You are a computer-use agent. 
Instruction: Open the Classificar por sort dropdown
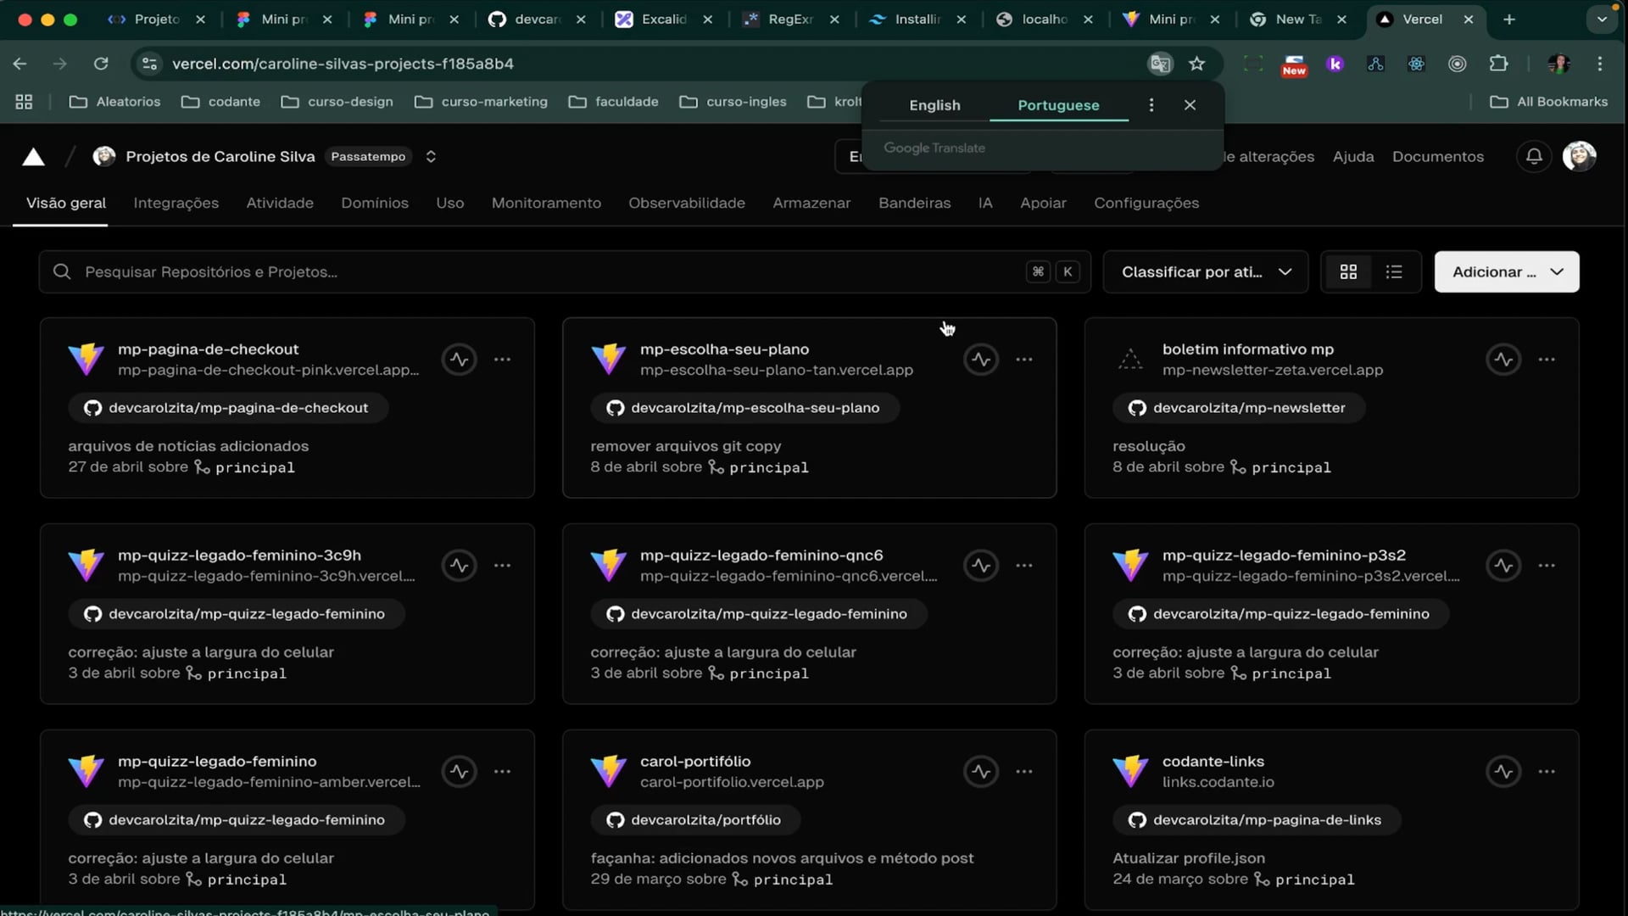click(x=1205, y=272)
